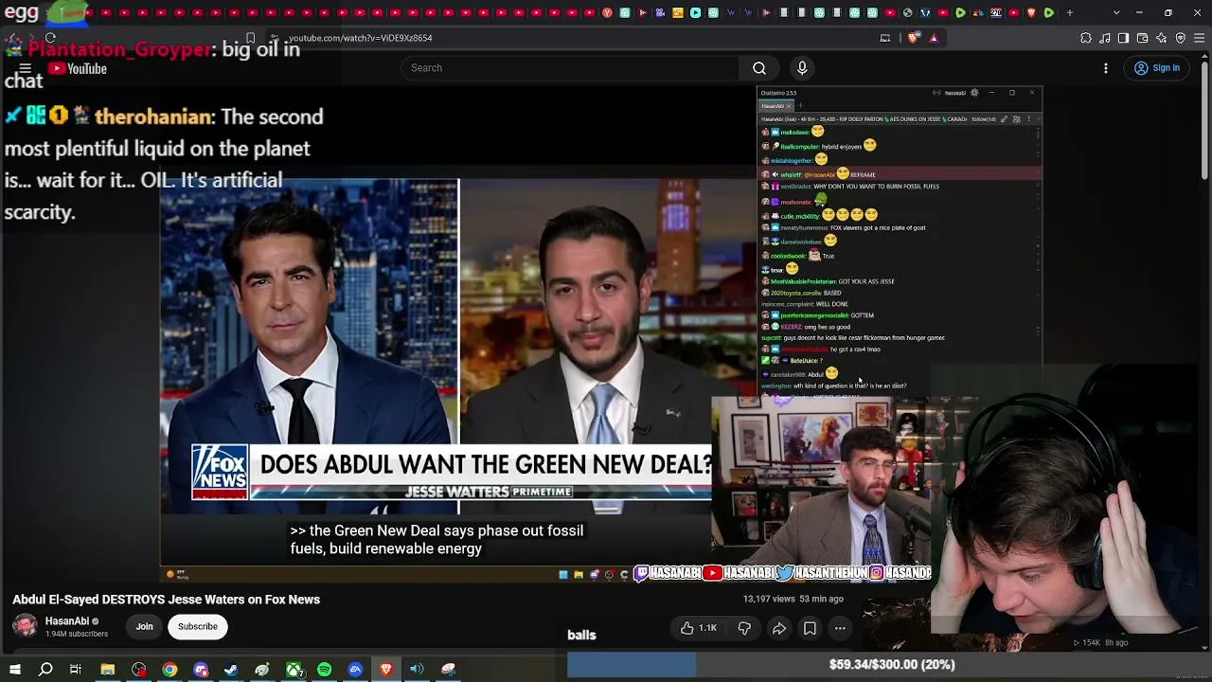Open the EA app on taskbar
Image resolution: width=1212 pixels, height=682 pixels.
[x=355, y=670]
